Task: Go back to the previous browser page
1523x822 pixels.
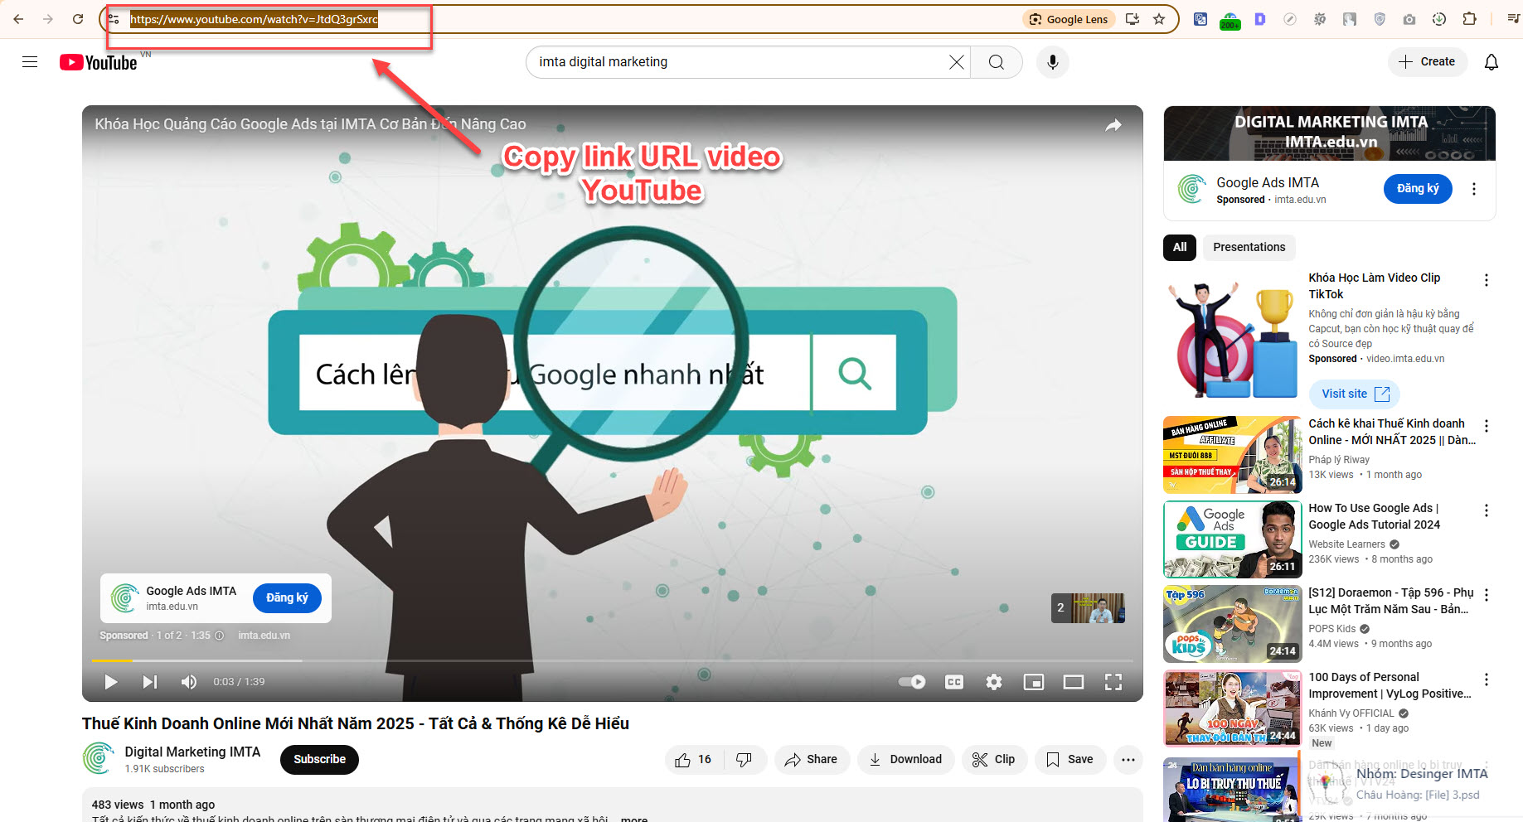Action: (18, 19)
